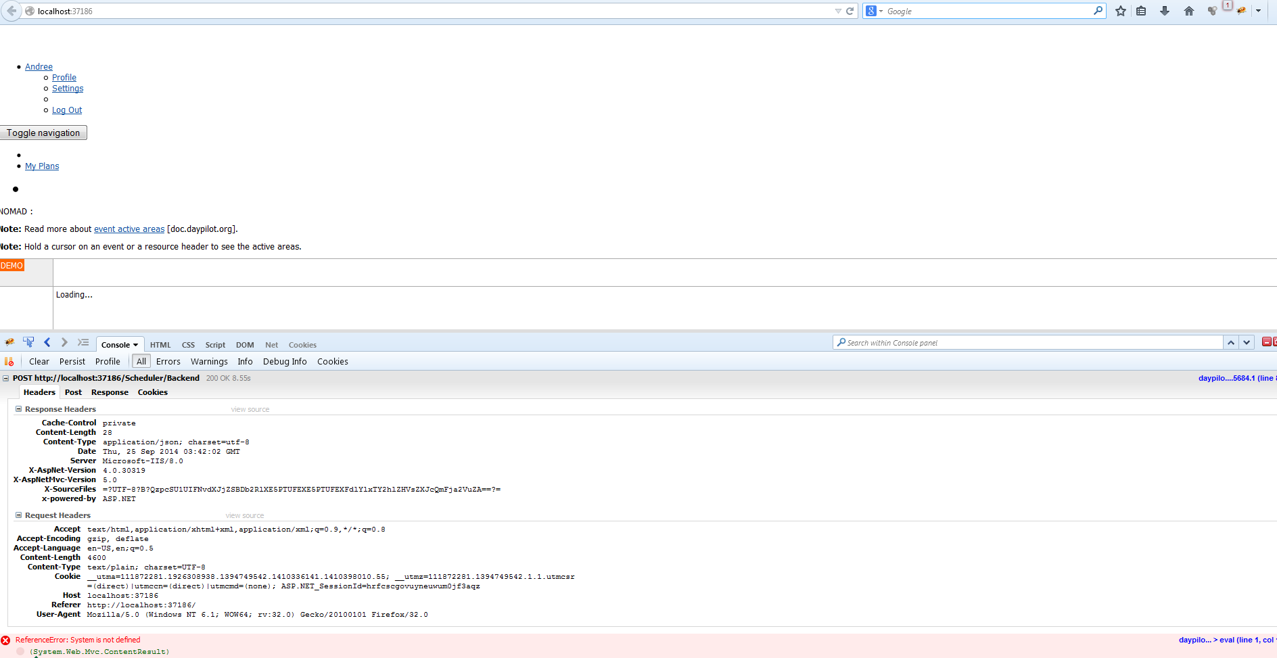Clear the console output
Image resolution: width=1277 pixels, height=658 pixels.
tap(39, 362)
